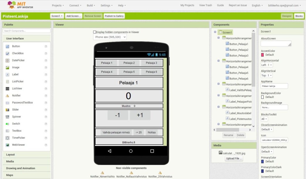Open the Help menu

(x=122, y=6)
